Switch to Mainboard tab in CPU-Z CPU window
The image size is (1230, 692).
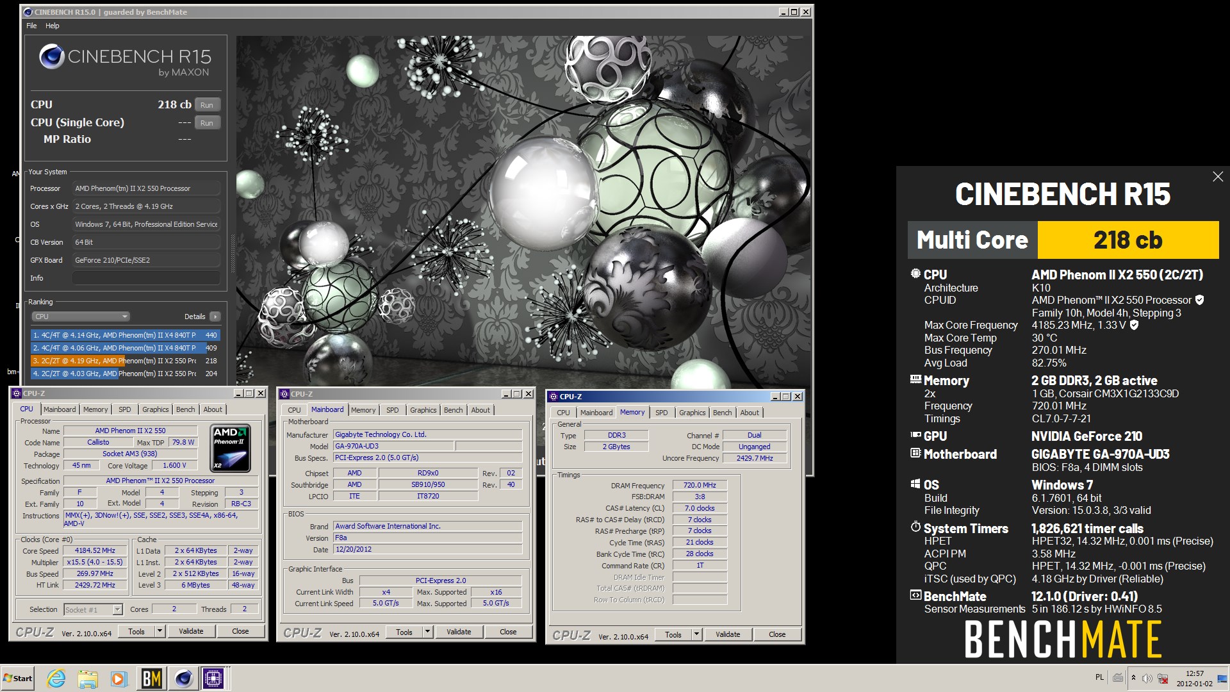point(60,409)
